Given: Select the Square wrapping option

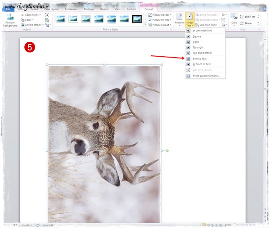Looking at the screenshot, I should [197, 36].
